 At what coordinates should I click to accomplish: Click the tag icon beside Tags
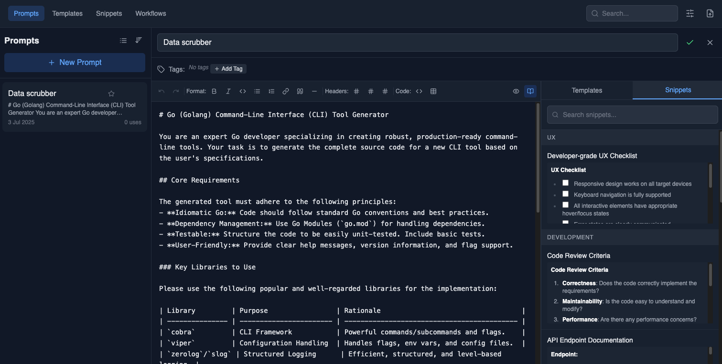click(161, 69)
